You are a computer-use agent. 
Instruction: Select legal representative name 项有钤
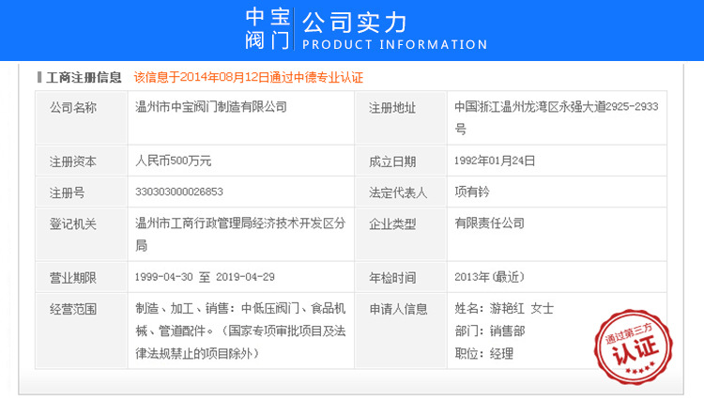point(473,192)
